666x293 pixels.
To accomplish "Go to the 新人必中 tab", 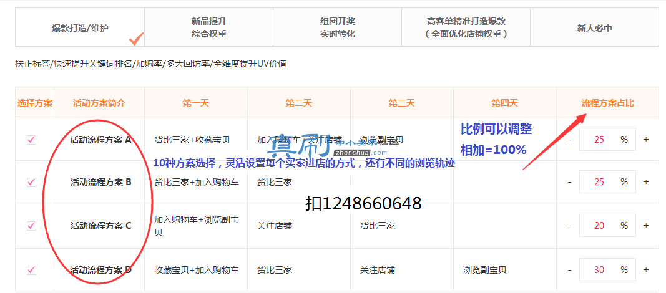I will point(594,27).
